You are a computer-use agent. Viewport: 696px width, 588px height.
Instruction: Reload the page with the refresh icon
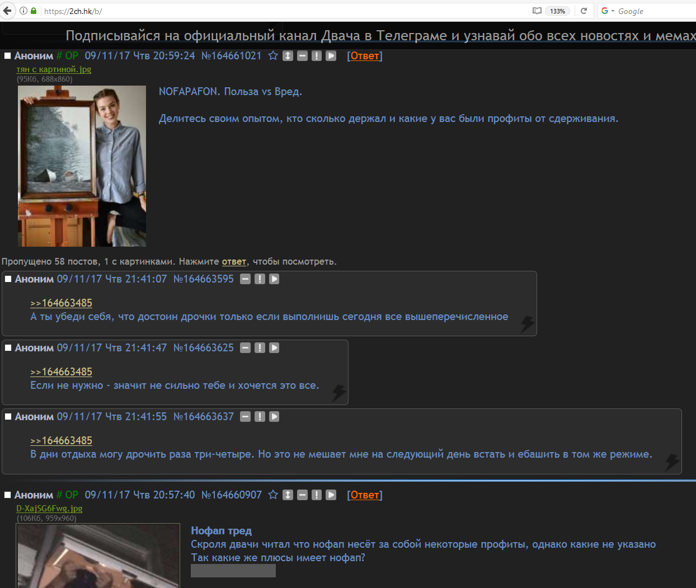click(584, 11)
